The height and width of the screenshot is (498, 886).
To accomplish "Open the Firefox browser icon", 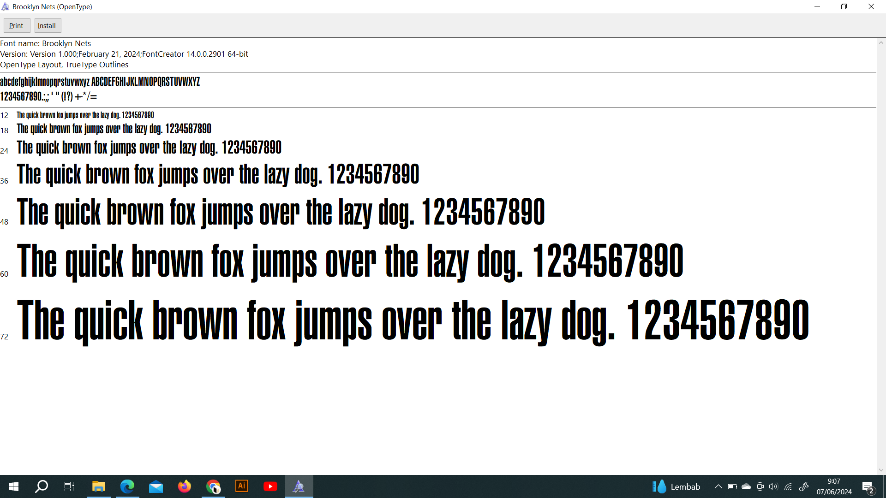I will (185, 486).
